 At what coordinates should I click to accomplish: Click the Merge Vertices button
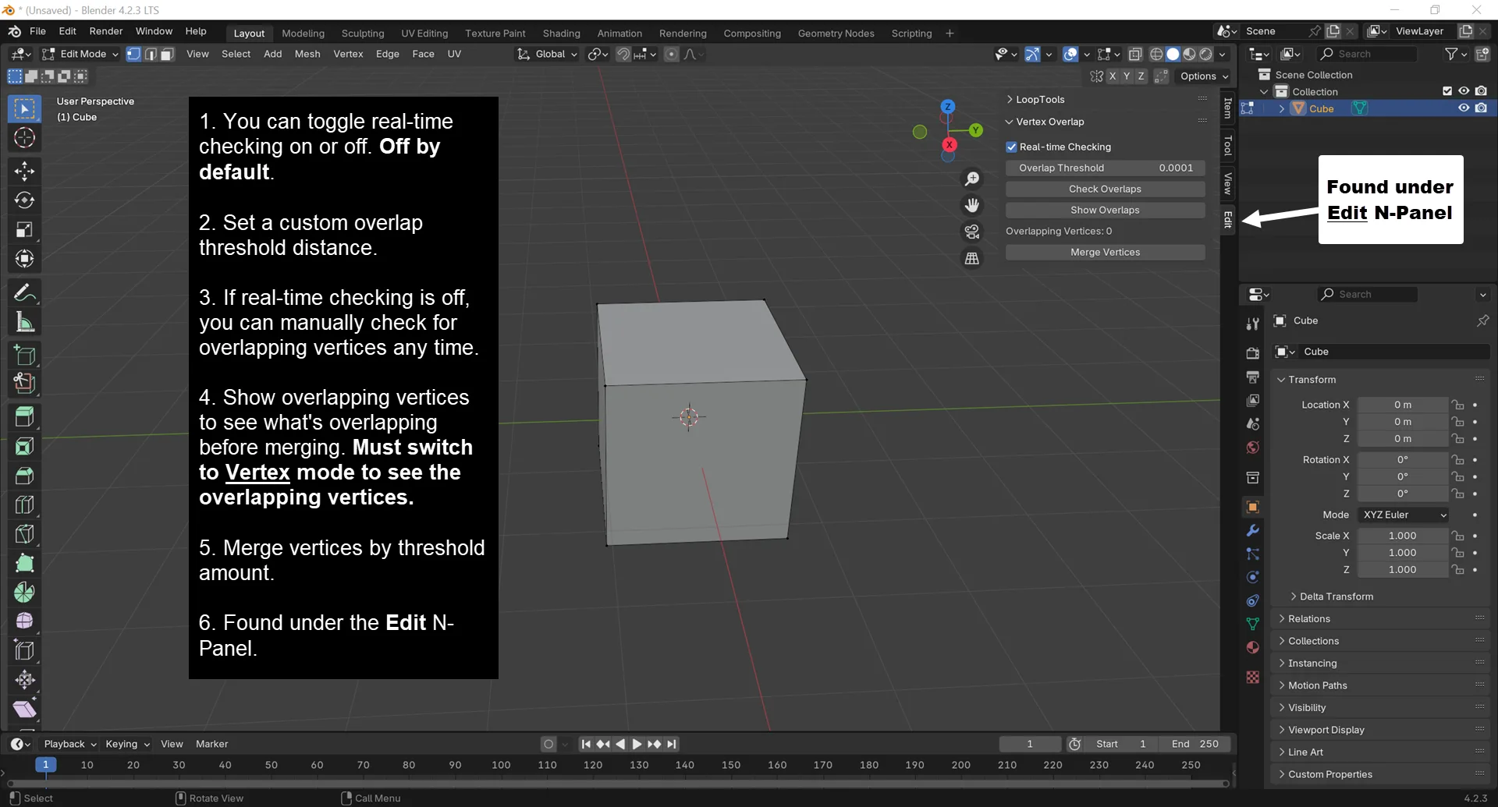1105,252
